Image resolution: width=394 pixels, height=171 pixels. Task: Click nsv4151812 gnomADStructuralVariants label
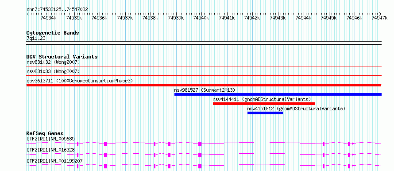[296, 109]
